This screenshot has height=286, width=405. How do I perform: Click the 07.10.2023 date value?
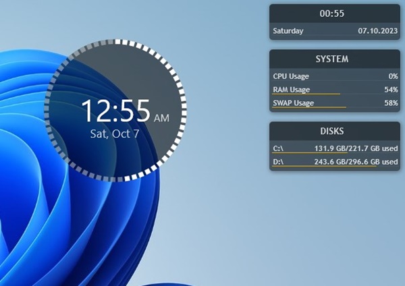[x=377, y=31]
